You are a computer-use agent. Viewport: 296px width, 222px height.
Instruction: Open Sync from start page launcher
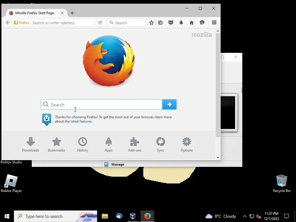point(161,145)
